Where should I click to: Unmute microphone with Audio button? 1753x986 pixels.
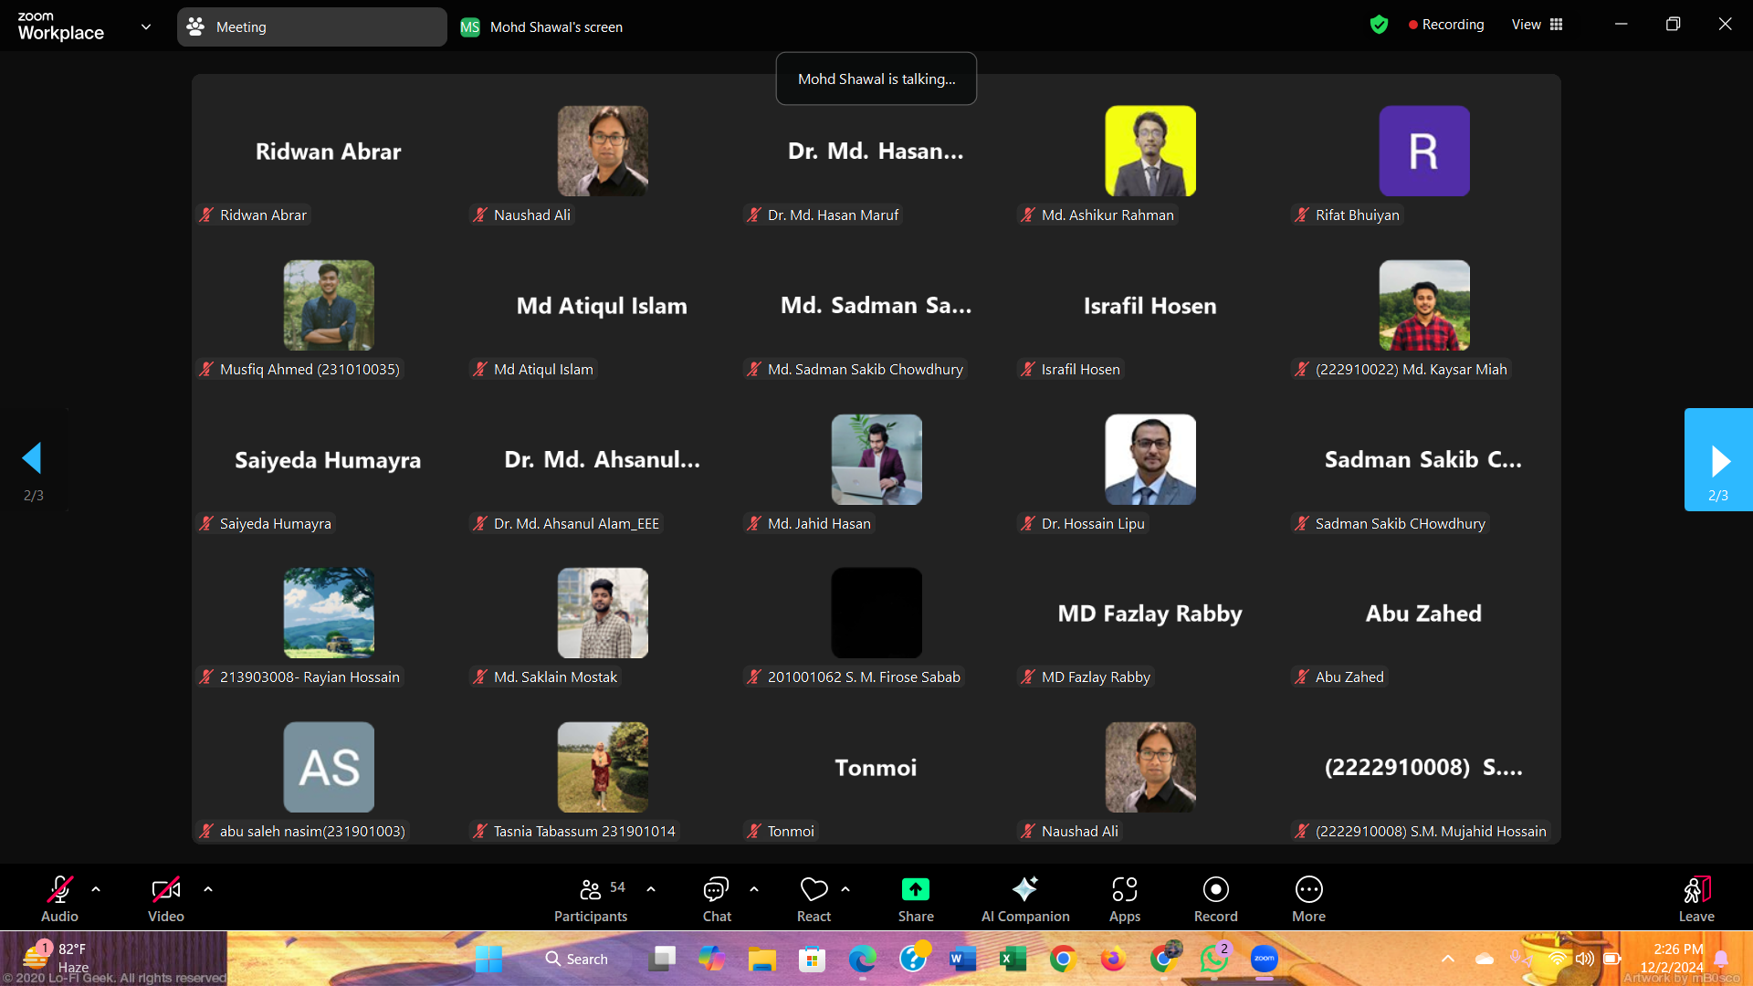[x=59, y=890]
